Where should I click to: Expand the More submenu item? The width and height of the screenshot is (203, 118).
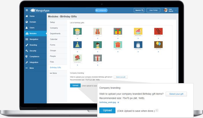[x=58, y=73]
